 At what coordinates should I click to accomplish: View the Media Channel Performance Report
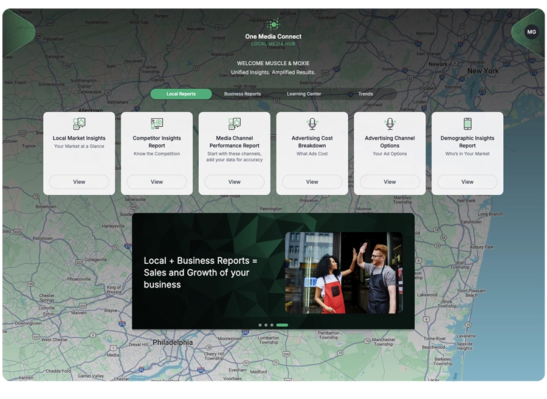tap(235, 182)
